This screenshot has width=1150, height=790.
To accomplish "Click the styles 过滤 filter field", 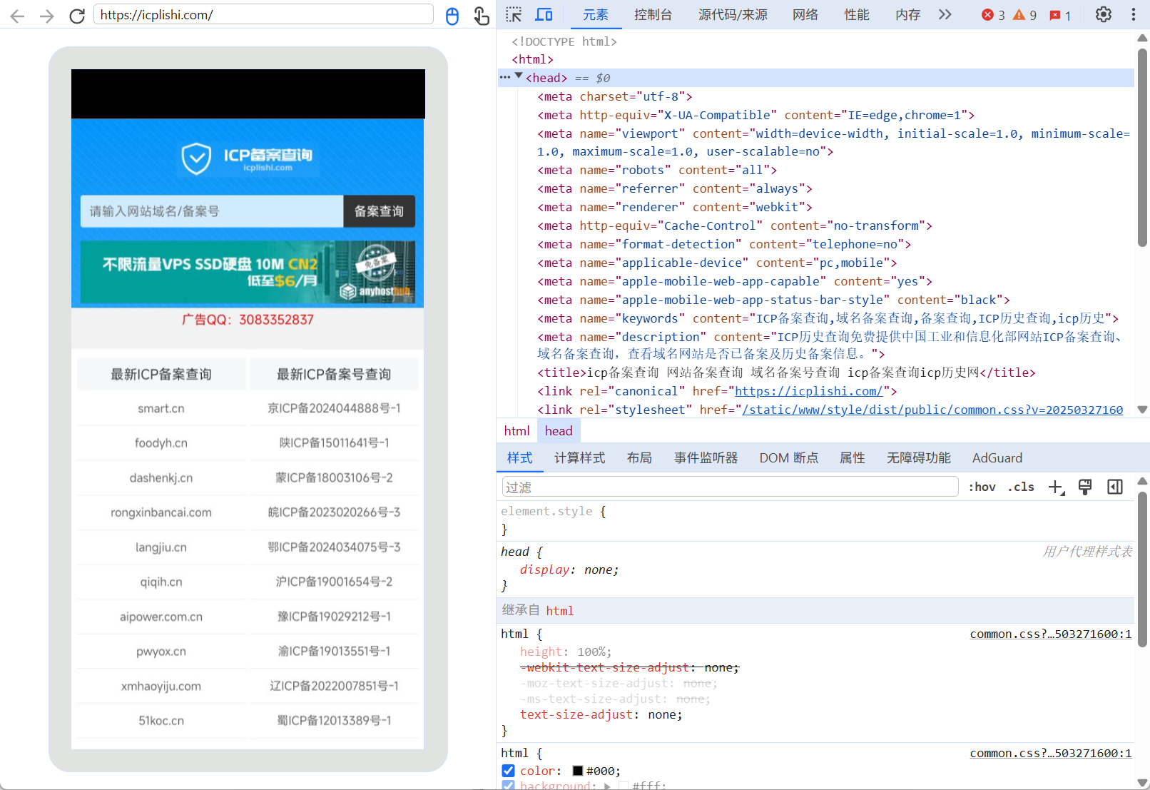I will [730, 487].
